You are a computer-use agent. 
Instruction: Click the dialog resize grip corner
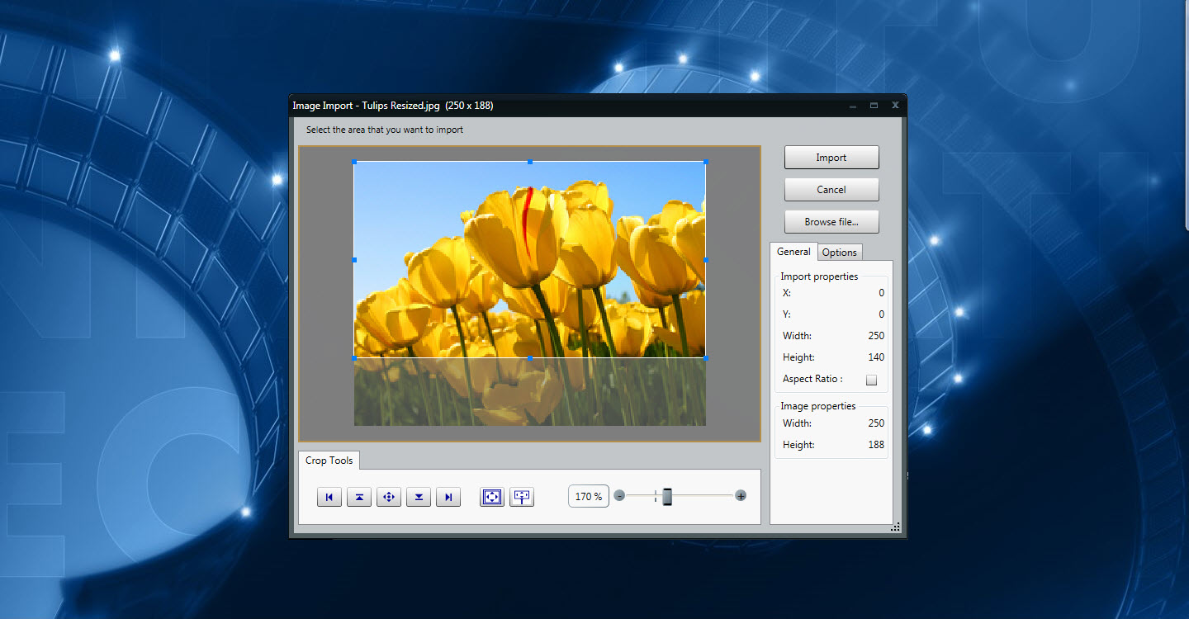click(x=896, y=527)
